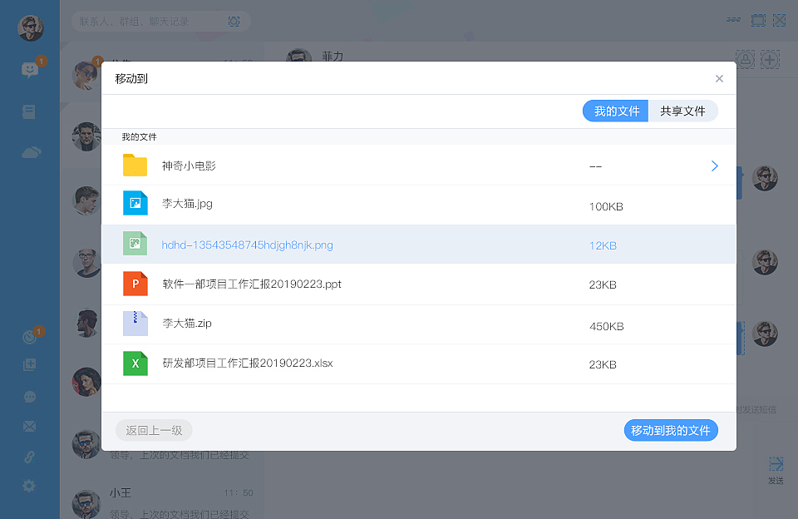
Task: Click the 450KB size value
Action: pos(607,326)
